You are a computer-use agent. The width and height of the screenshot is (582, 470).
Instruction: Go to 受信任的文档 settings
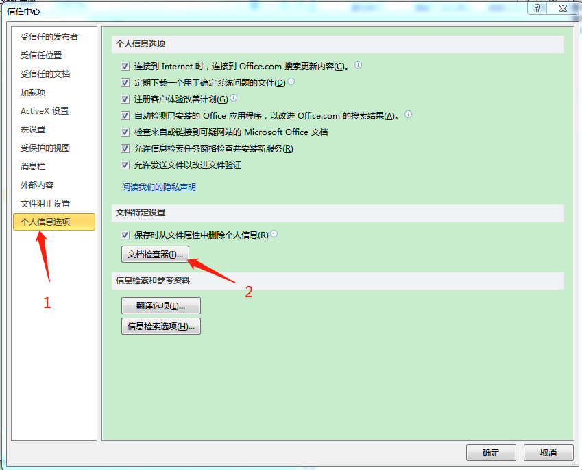[x=45, y=74]
